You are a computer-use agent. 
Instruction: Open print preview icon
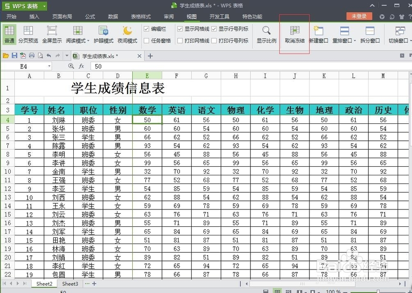pyautogui.click(x=40, y=56)
